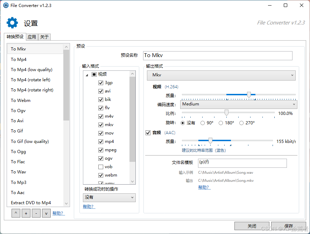
Task: Maximize the File Converter window
Action: point(286,5)
